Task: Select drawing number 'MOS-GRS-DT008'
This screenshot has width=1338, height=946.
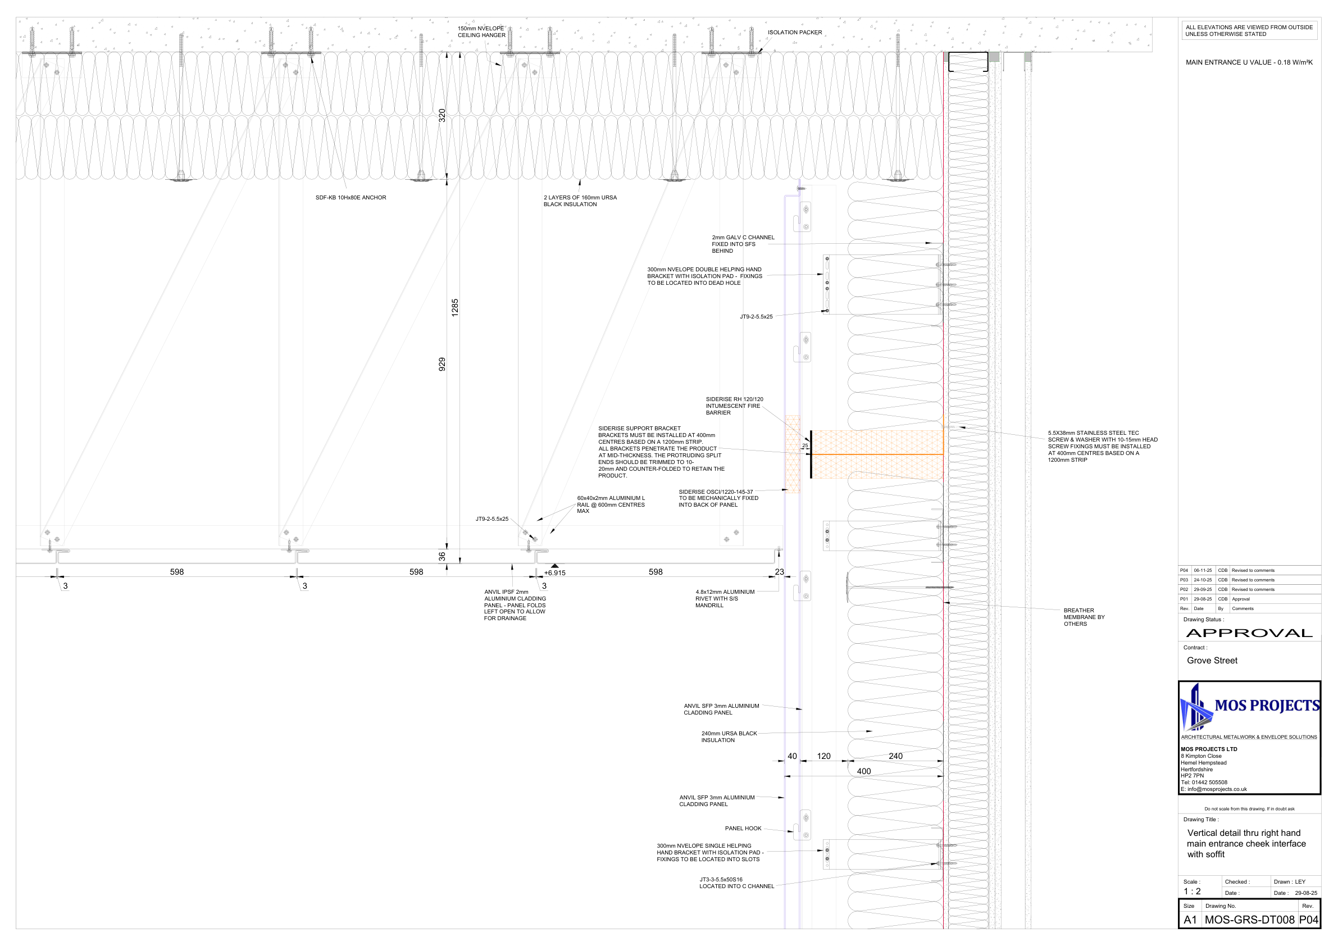Action: coord(1249,920)
